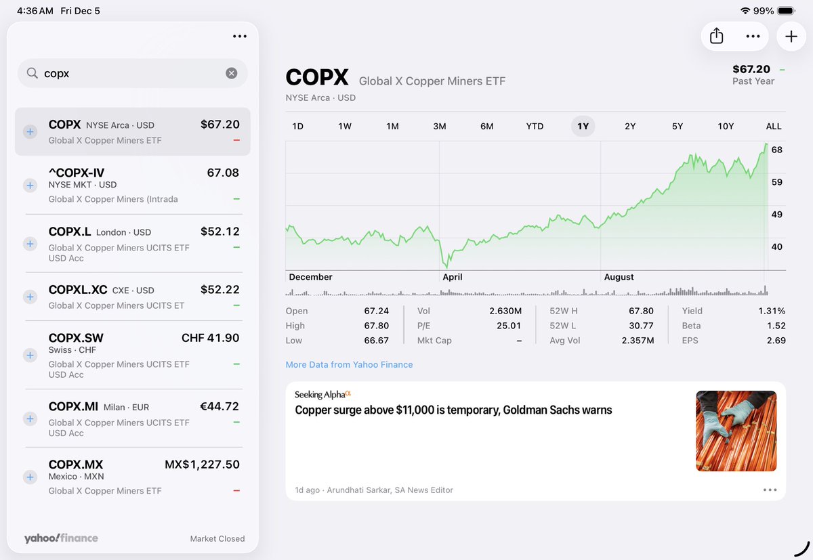Add COPXL.XC to watchlist

click(30, 297)
